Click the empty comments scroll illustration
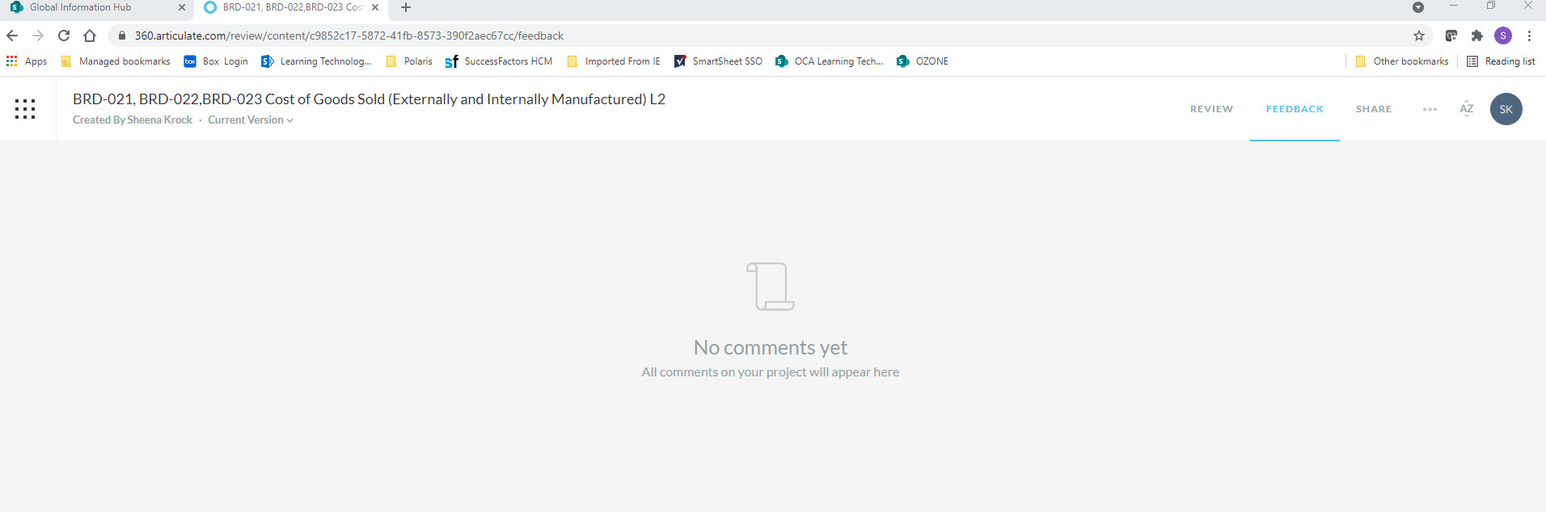This screenshot has width=1546, height=512. (x=771, y=286)
